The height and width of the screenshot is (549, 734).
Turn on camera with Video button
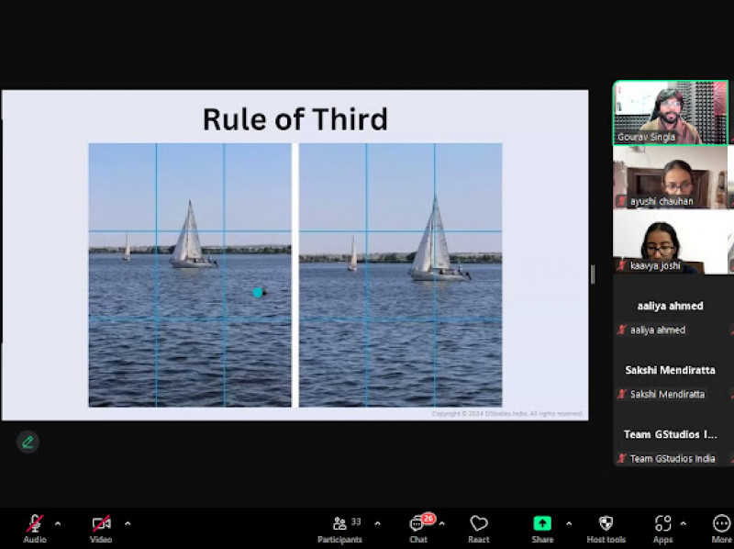click(x=101, y=524)
